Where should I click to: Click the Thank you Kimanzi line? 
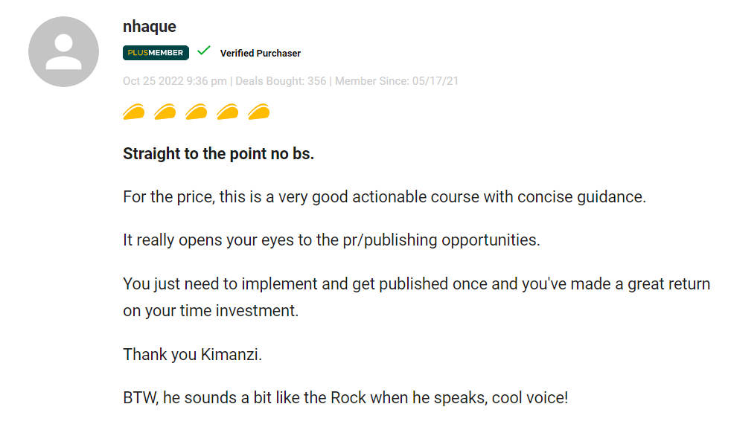point(193,355)
